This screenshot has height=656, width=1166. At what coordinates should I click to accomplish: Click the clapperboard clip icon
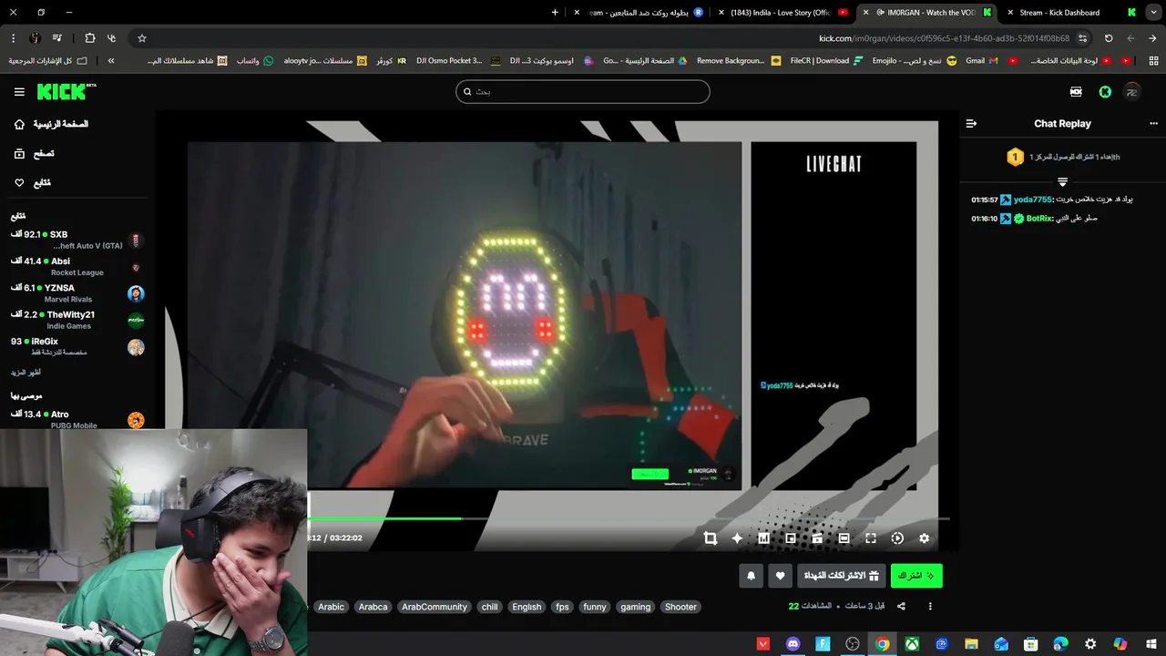click(817, 538)
